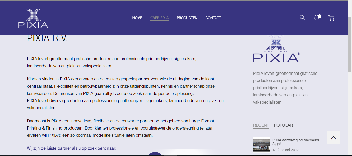Switch to POPULAR tab in sidebar
Viewport: 352px width, 156px height.
283,125
